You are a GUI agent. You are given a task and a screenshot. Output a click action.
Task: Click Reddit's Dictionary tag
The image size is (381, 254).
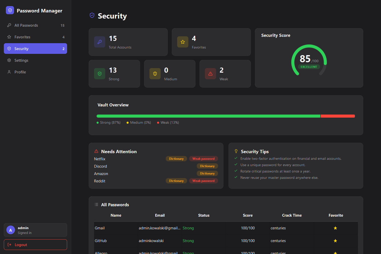pyautogui.click(x=176, y=181)
